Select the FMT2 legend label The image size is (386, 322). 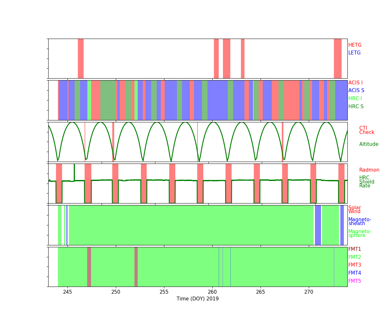tap(355, 257)
